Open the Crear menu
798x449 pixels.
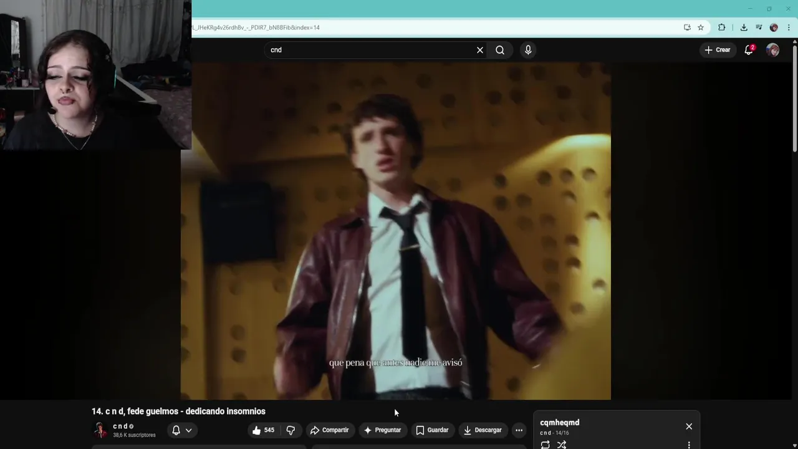(x=717, y=50)
